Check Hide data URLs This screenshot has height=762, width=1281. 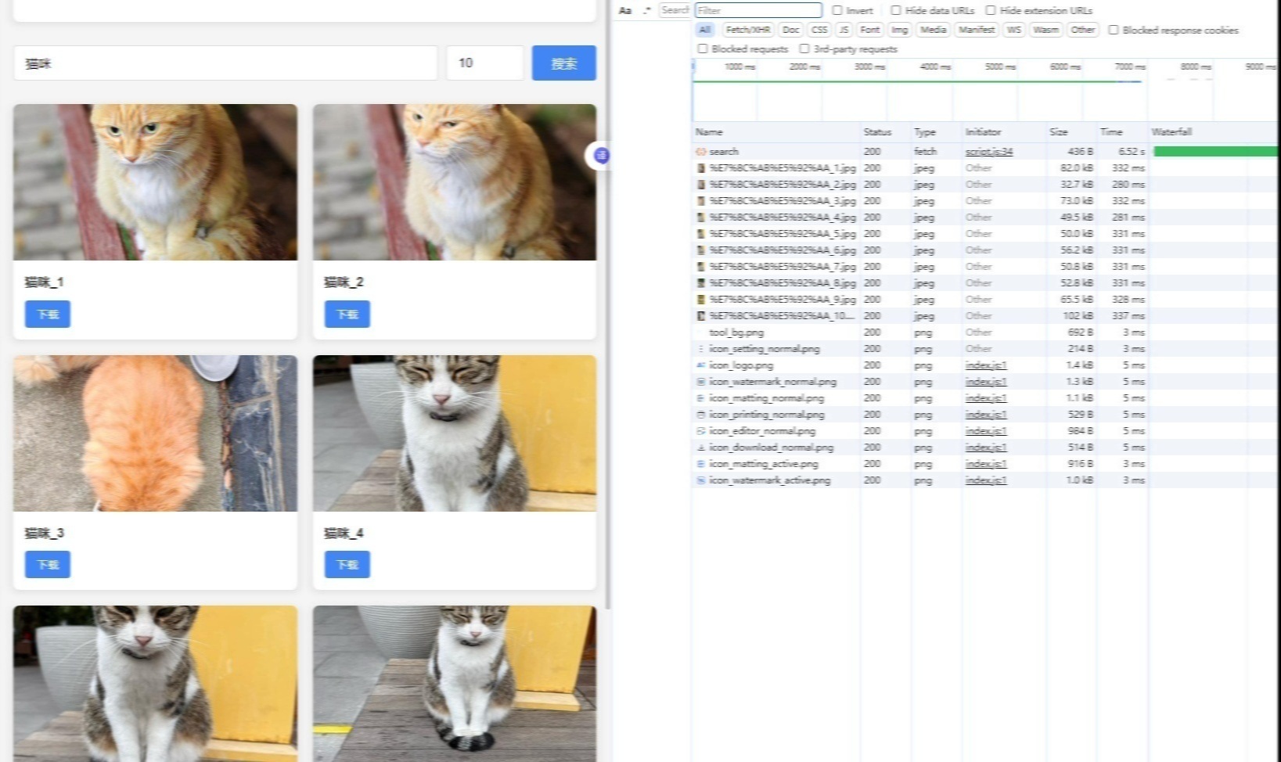click(x=896, y=10)
